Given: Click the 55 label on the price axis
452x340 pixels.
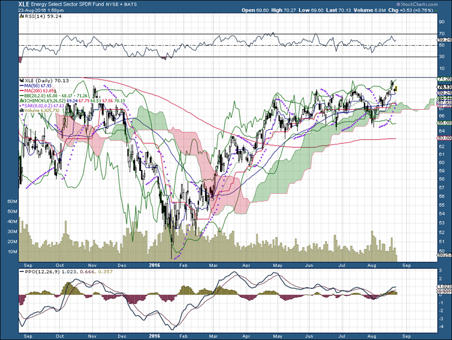Looking at the screenshot, I should click(441, 205).
